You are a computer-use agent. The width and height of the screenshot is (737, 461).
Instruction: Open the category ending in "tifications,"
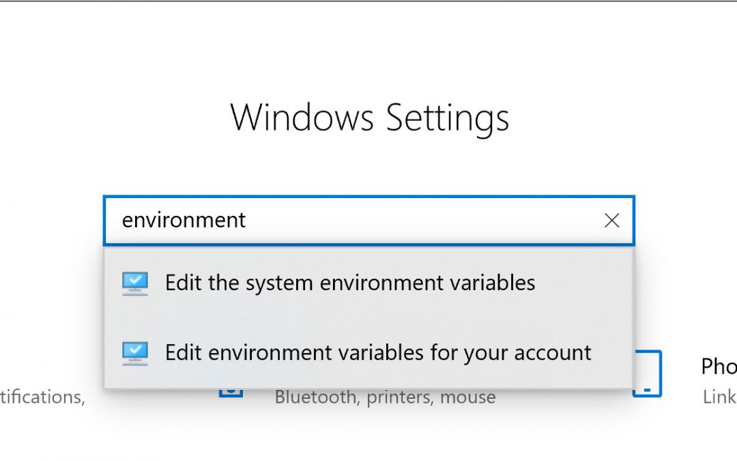(42, 397)
